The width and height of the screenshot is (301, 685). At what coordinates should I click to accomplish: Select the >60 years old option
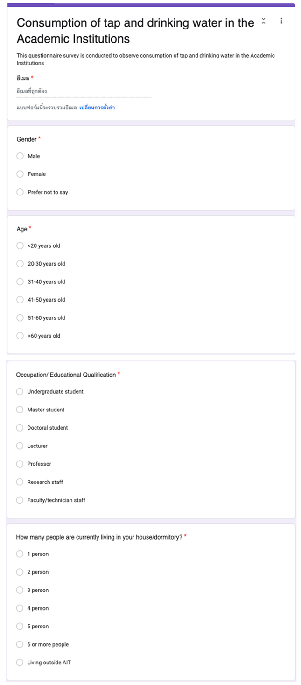coord(20,336)
